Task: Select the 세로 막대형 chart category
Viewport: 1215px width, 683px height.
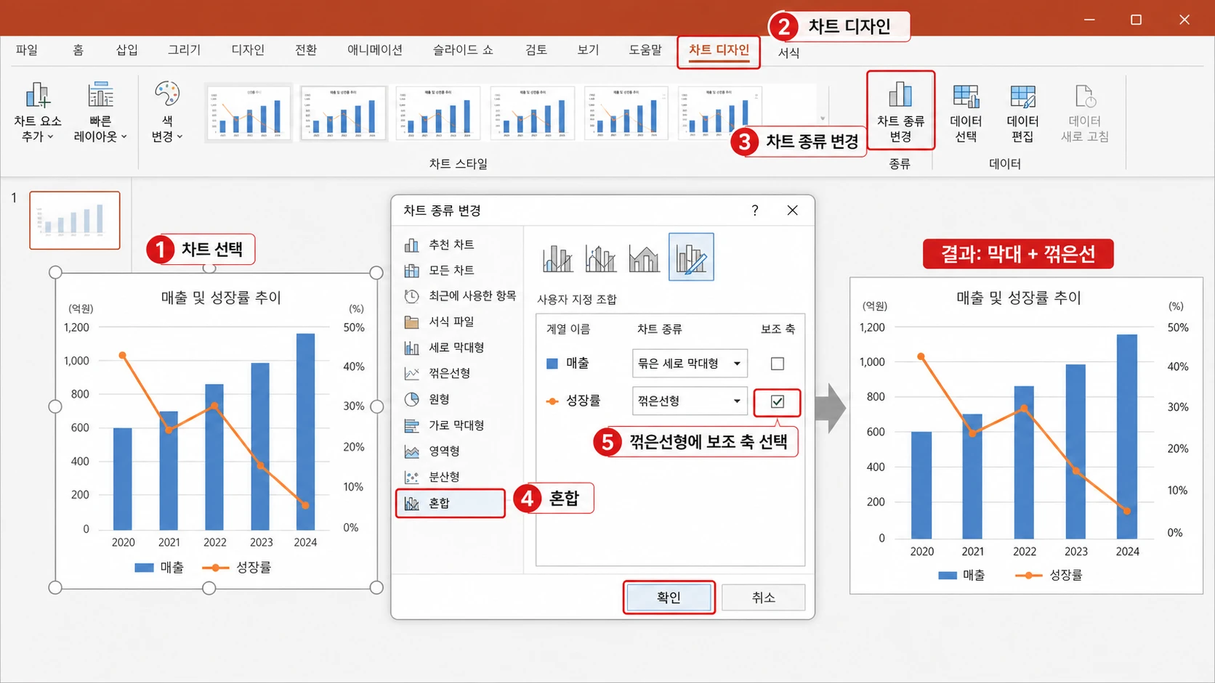Action: tap(444, 348)
